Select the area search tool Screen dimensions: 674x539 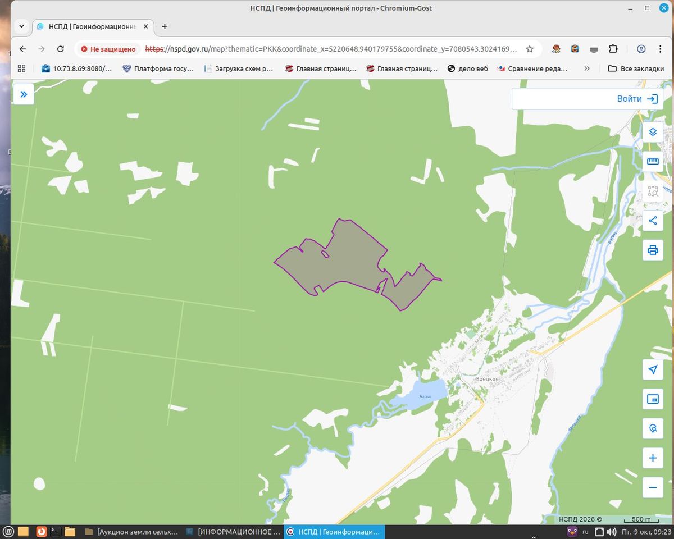pyautogui.click(x=653, y=191)
